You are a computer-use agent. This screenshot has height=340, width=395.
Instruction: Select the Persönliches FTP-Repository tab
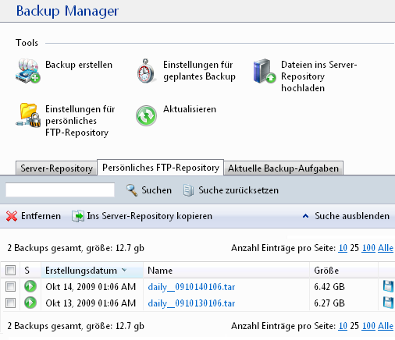point(161,168)
